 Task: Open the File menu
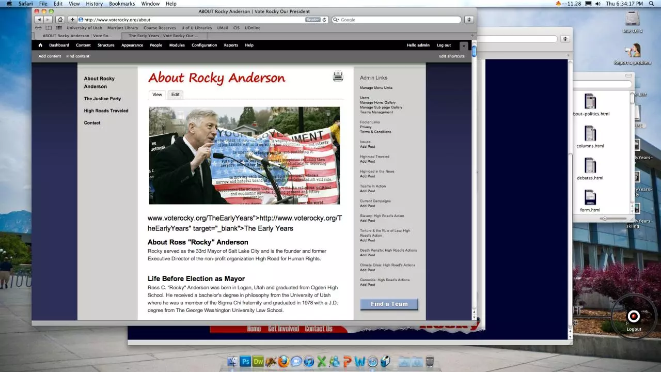click(43, 4)
